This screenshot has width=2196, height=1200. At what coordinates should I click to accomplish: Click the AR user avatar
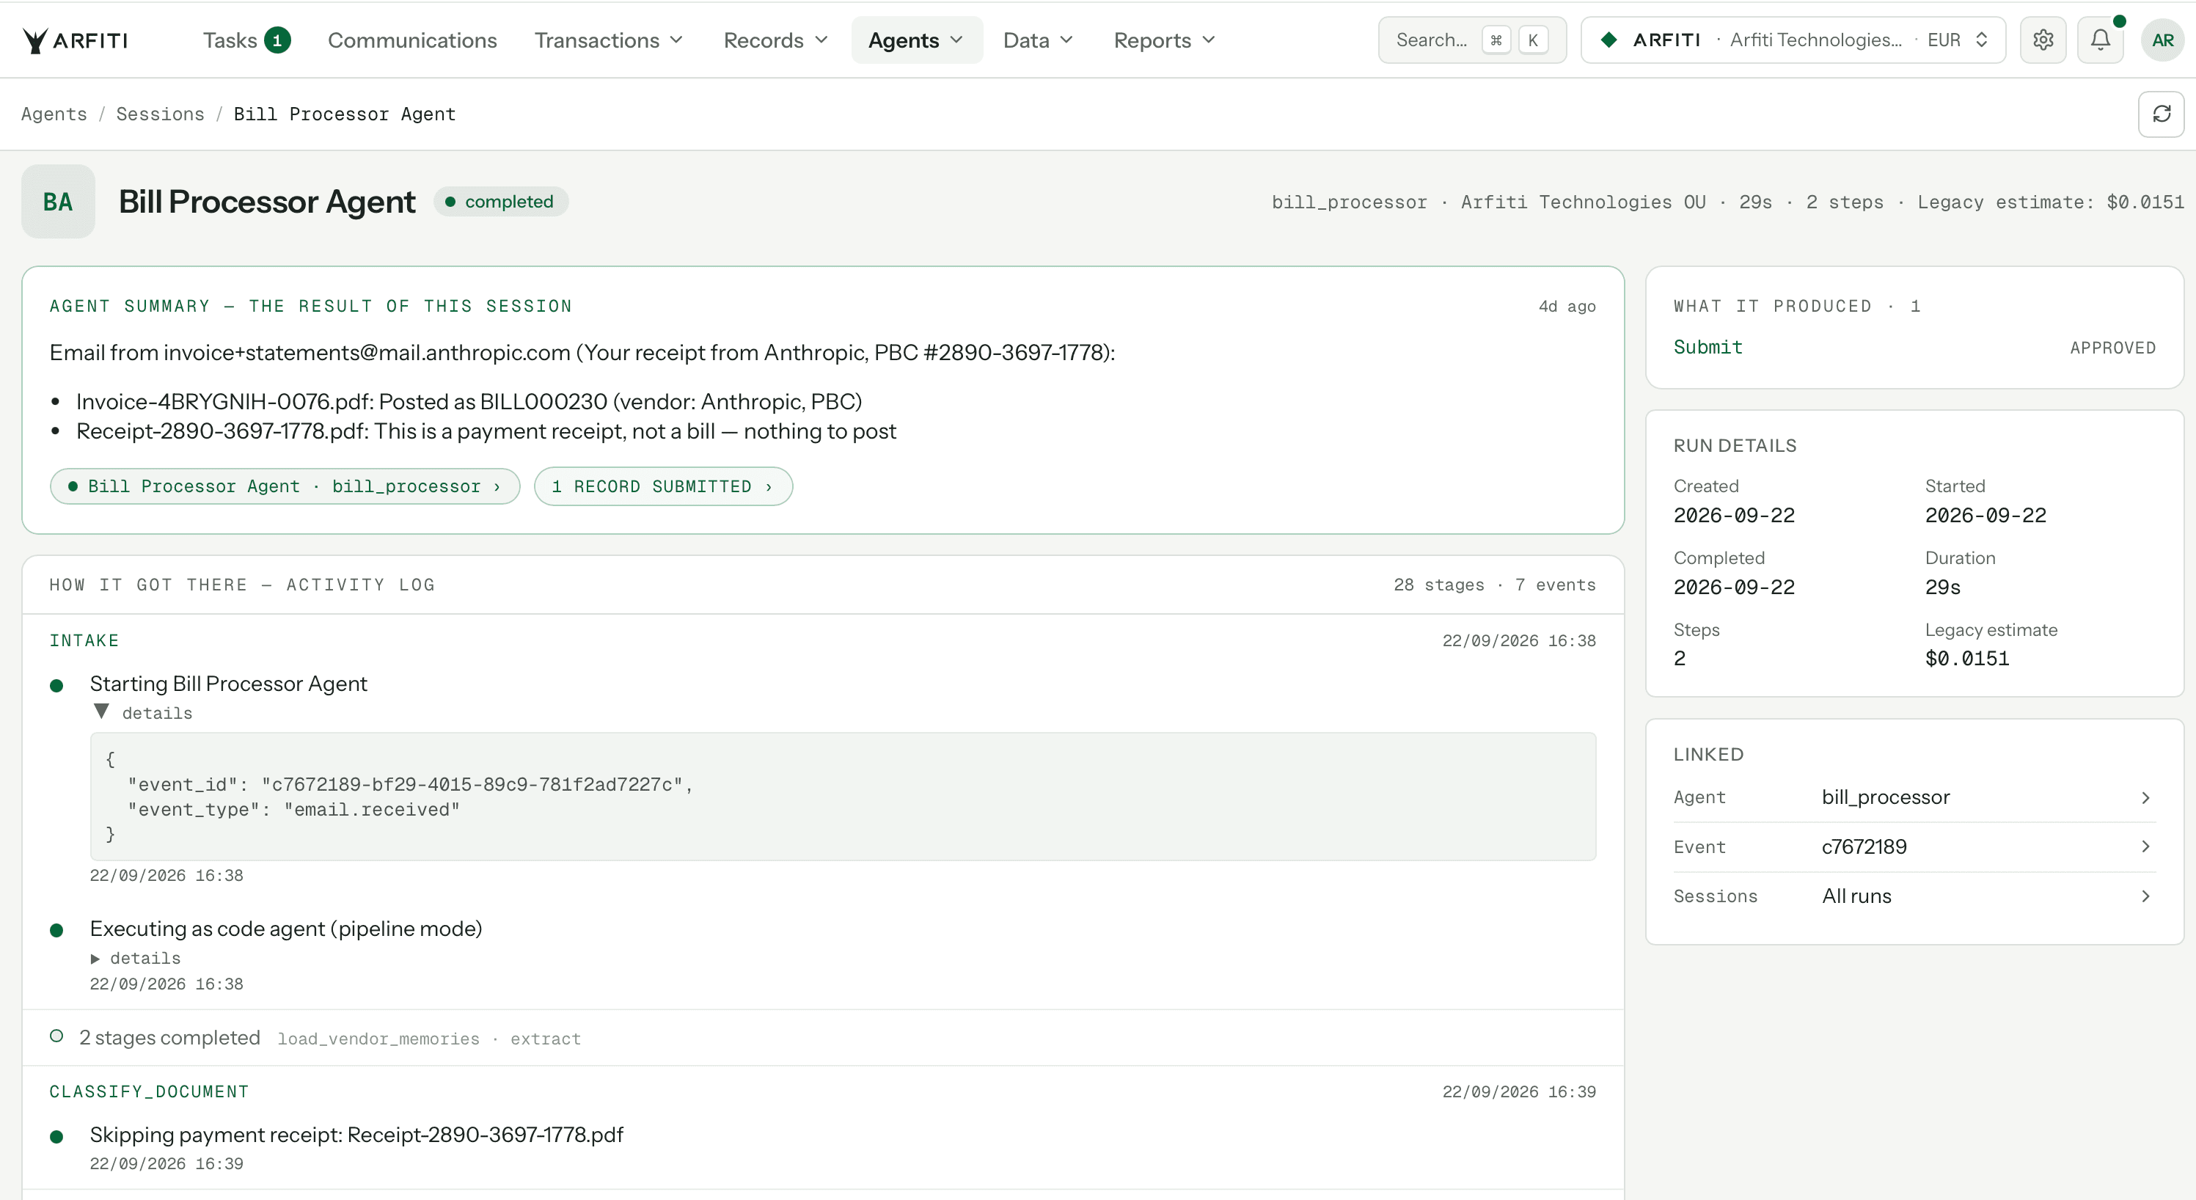pyautogui.click(x=2162, y=40)
